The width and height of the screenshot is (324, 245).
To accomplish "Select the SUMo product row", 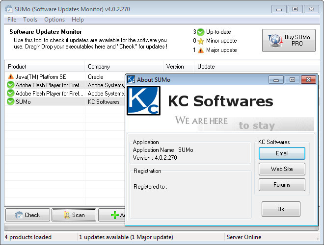I will point(65,101).
